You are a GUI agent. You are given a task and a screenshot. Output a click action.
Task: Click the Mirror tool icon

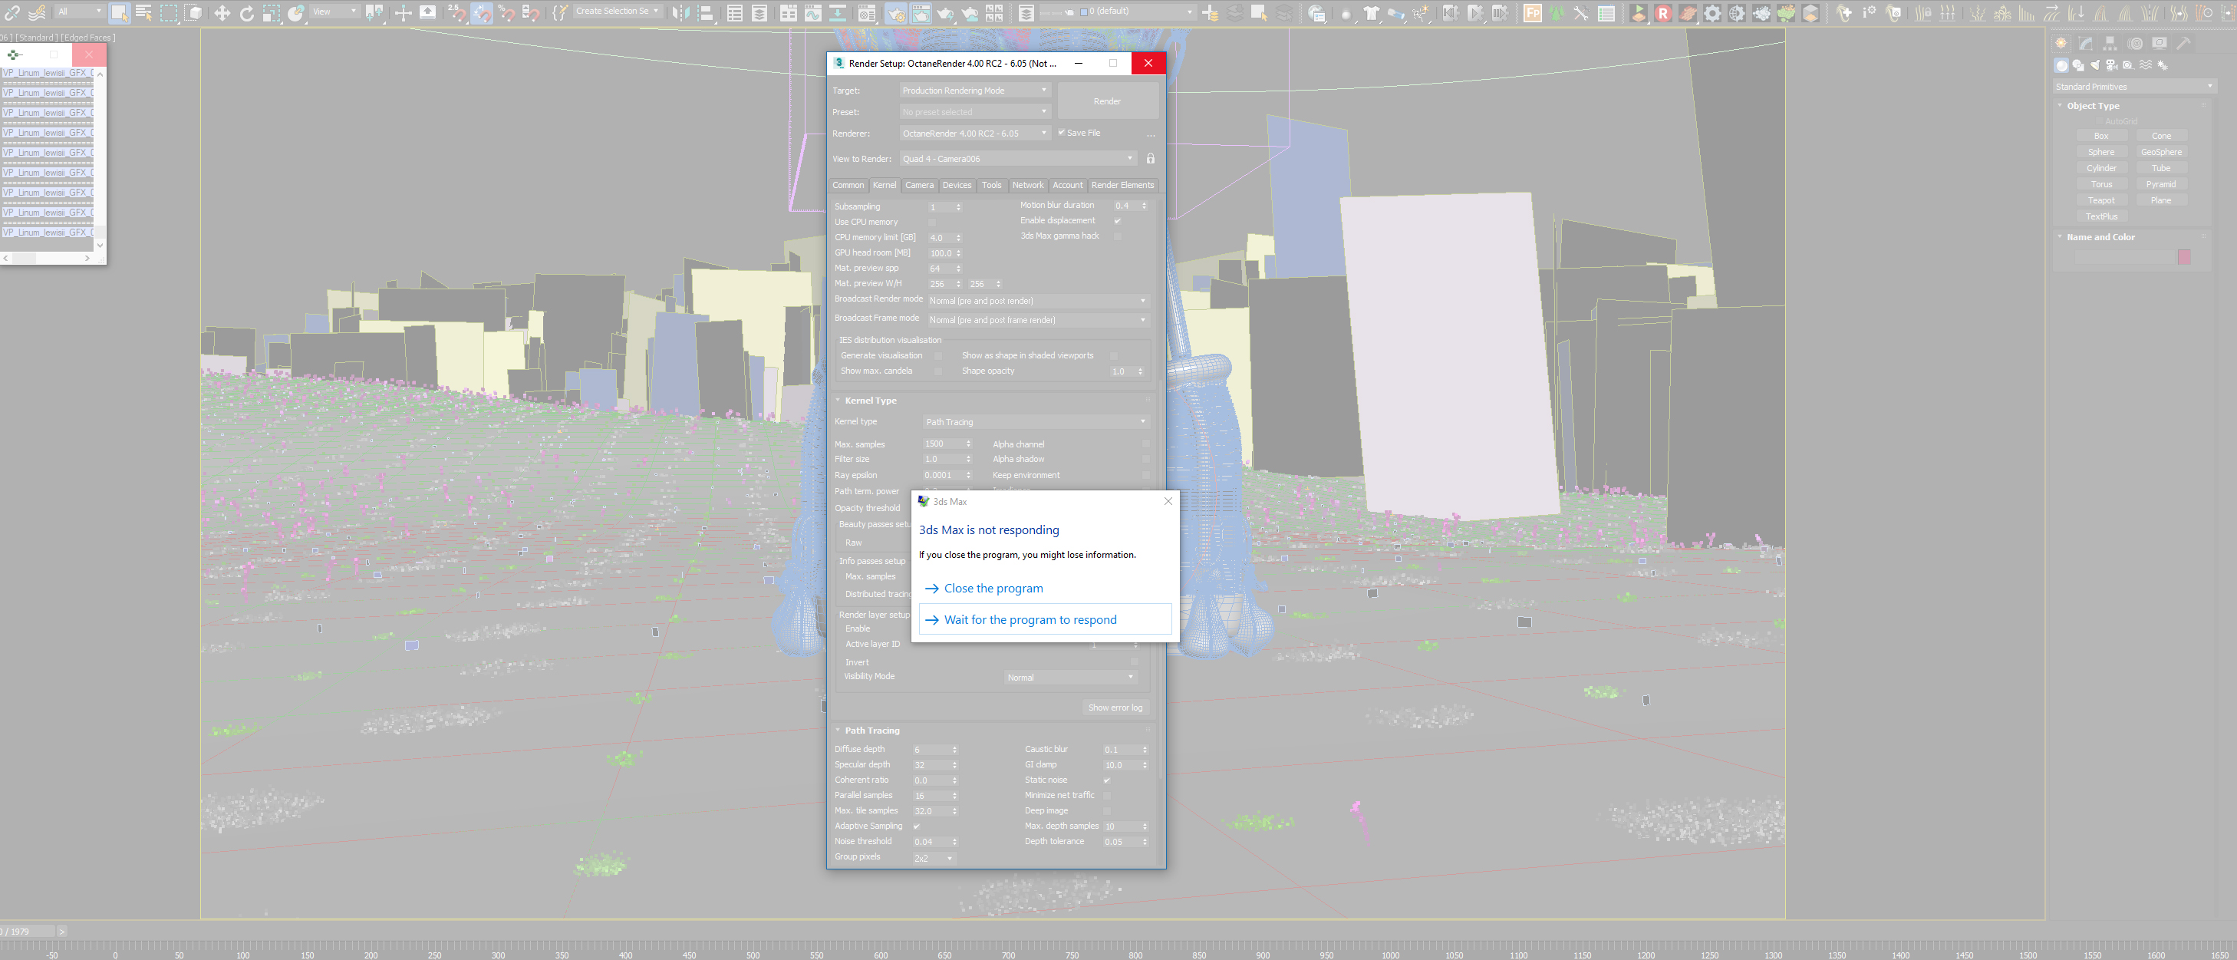point(682,12)
